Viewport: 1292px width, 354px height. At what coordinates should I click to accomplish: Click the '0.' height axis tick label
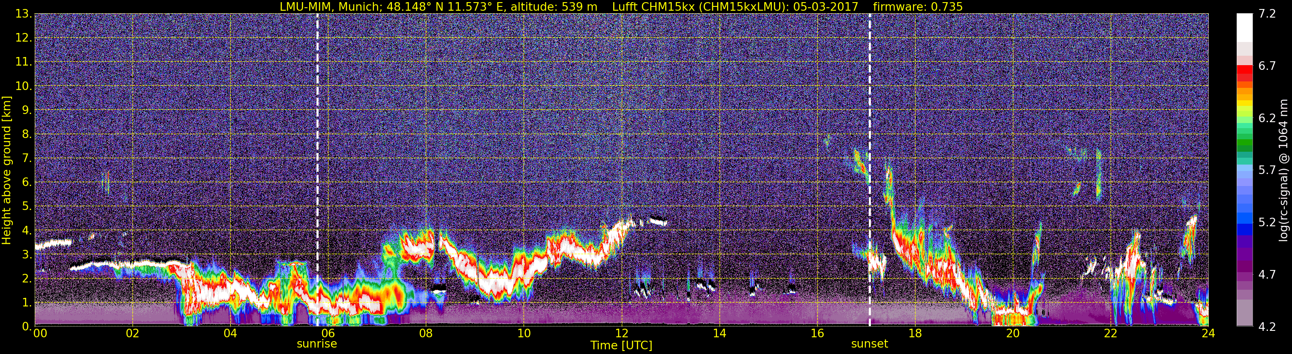[27, 326]
